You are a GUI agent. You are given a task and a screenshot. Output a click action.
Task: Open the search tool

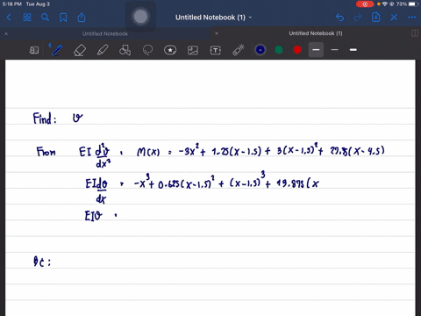pyautogui.click(x=45, y=18)
